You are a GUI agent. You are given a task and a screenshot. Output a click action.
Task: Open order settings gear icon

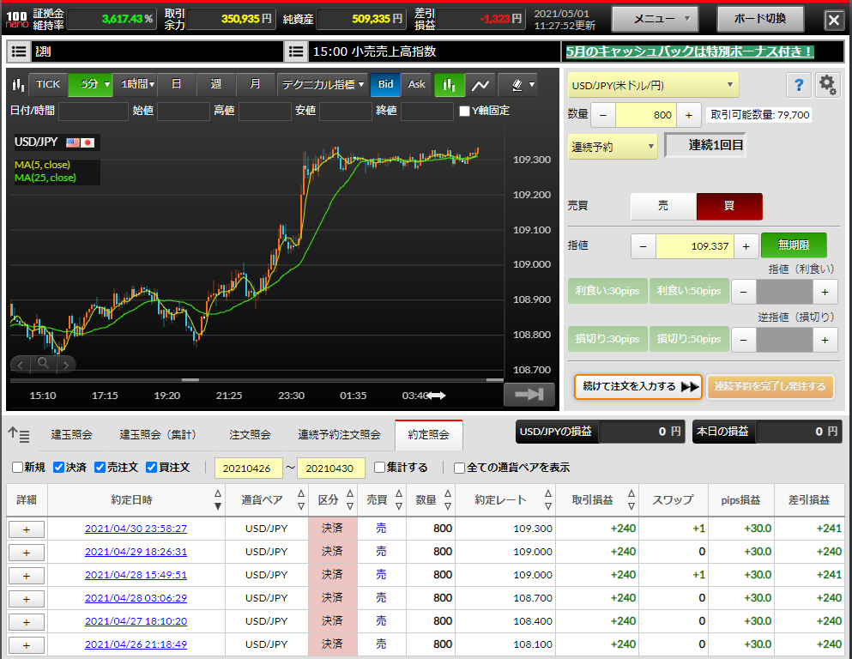coord(827,85)
